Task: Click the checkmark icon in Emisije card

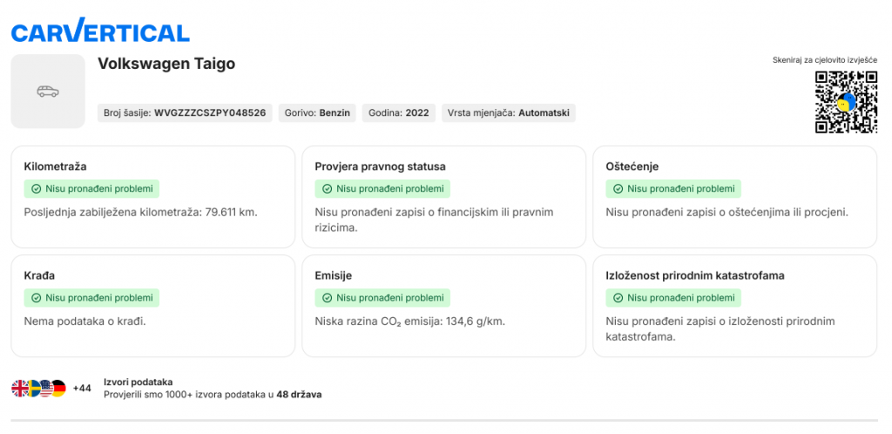Action: click(327, 298)
